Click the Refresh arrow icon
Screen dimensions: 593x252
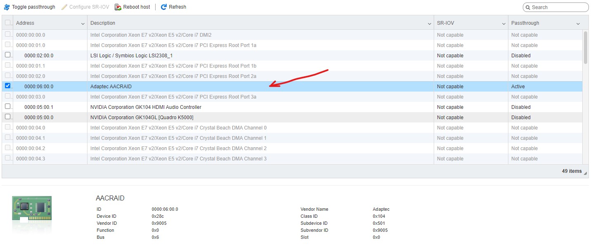164,7
